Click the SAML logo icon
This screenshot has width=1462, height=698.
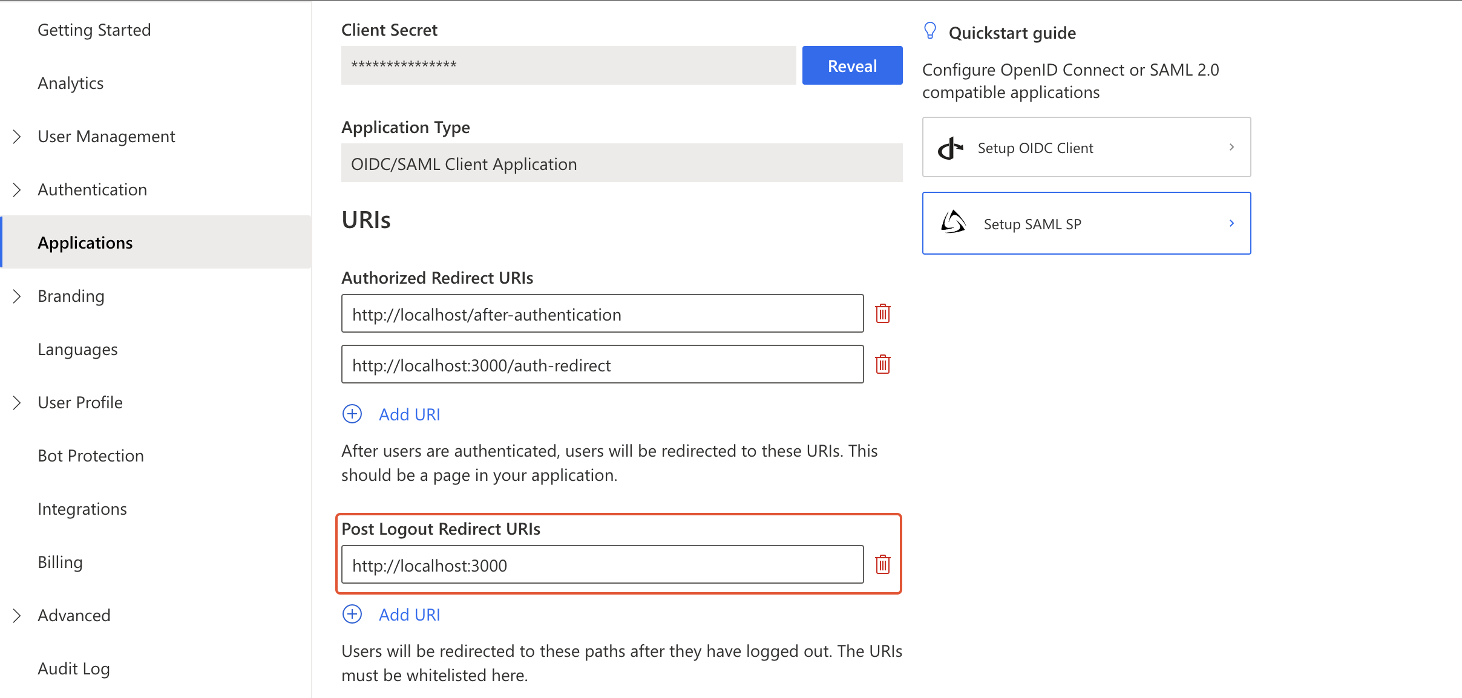954,223
